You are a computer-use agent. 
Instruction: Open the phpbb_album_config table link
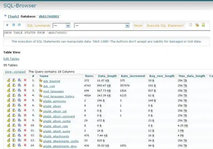[57, 121]
